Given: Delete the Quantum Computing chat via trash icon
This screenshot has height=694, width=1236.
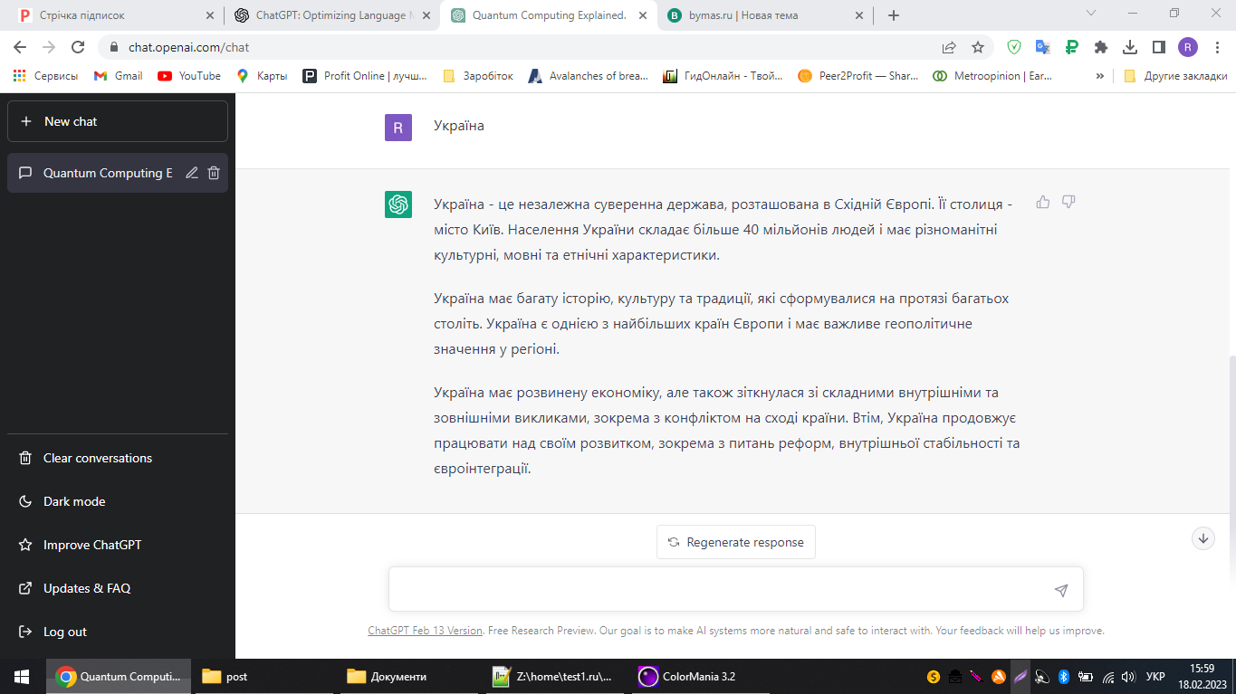Looking at the screenshot, I should (x=214, y=173).
